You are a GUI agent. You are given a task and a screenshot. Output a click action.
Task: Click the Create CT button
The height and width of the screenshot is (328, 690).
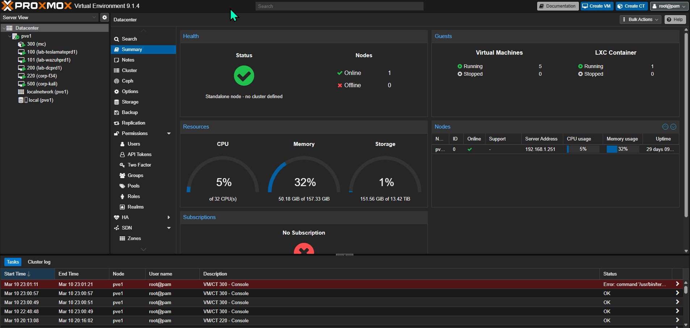632,6
